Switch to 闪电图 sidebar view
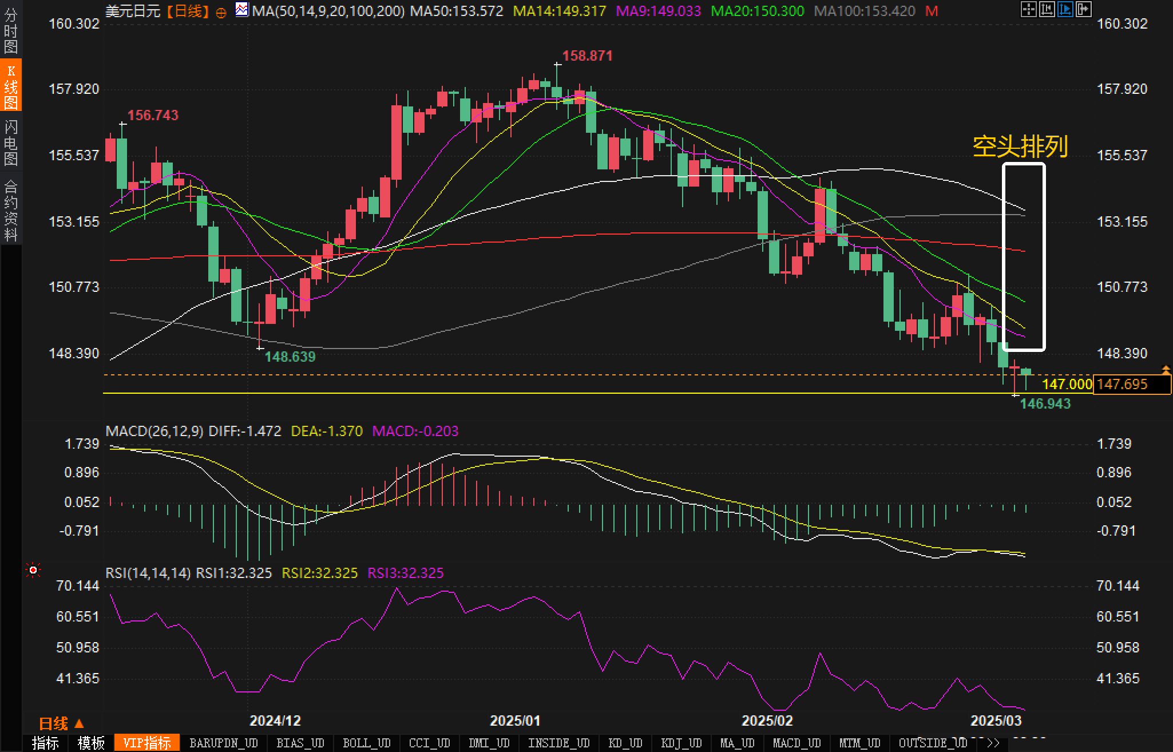Screen dimensions: 1173x752 click(11, 142)
